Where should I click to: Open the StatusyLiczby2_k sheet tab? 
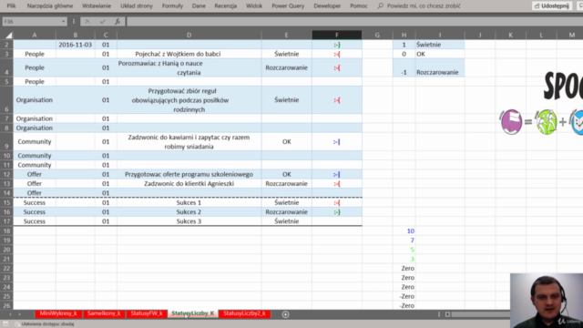[244, 313]
